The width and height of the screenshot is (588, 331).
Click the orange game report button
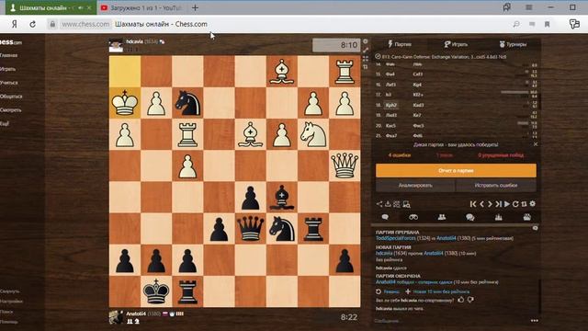click(456, 170)
